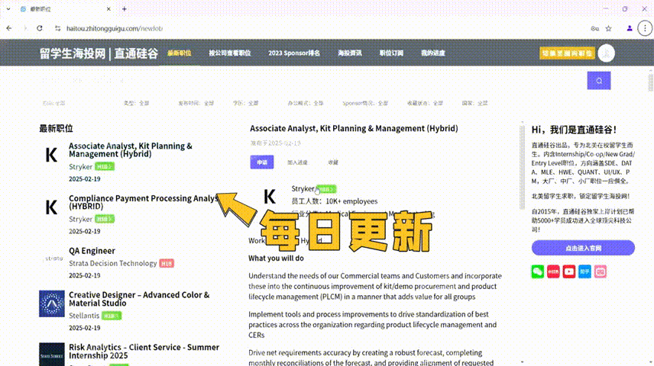Click the Strata logo beside QA Engineer
654x366 pixels.
(53, 258)
